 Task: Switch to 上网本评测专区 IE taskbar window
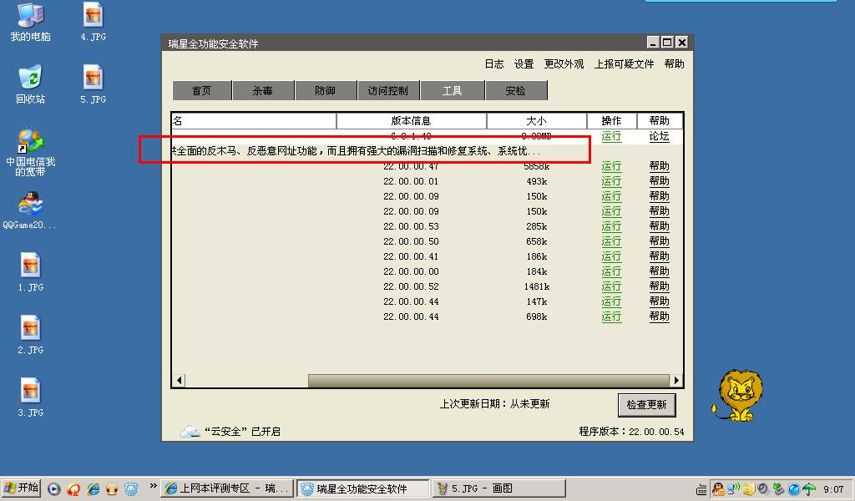click(x=228, y=488)
